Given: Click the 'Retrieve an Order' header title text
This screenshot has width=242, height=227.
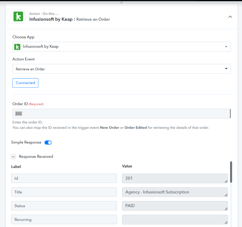Looking at the screenshot, I should [x=93, y=19].
